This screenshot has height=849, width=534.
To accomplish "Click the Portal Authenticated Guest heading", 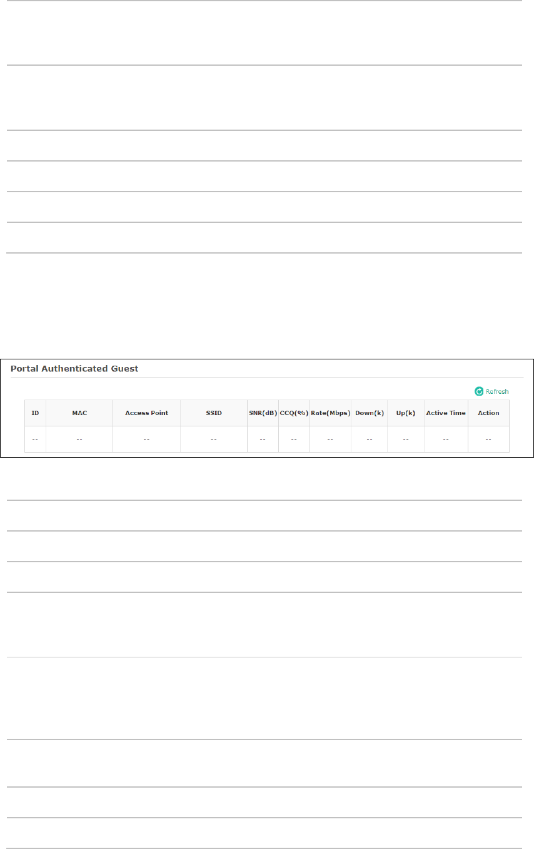I will (x=74, y=369).
